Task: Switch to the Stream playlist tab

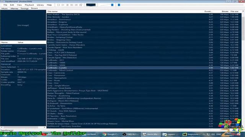Action: point(34,8)
